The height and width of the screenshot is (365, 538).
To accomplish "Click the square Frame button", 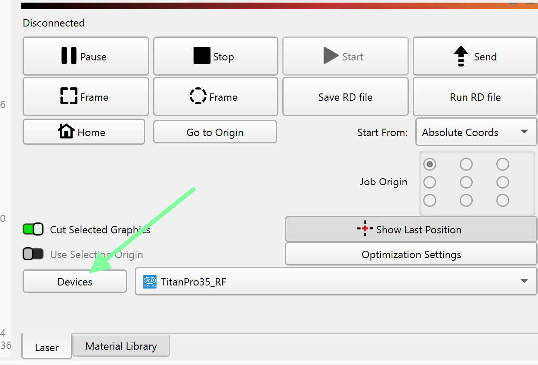I will pos(85,97).
